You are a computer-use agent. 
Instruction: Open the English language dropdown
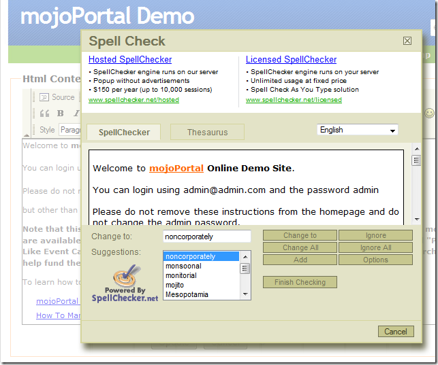pyautogui.click(x=358, y=130)
